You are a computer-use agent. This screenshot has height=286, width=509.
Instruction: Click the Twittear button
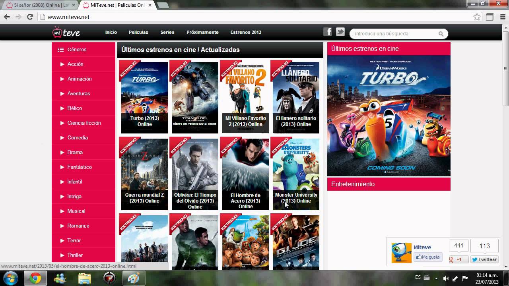point(484,259)
